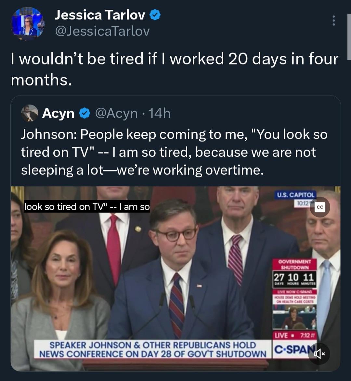Click the Acyn display name

click(x=58, y=113)
